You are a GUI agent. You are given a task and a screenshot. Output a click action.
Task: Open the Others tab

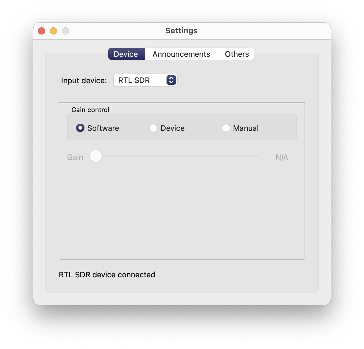(236, 54)
